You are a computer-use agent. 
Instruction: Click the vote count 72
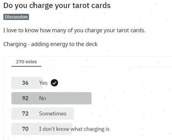click(25, 113)
